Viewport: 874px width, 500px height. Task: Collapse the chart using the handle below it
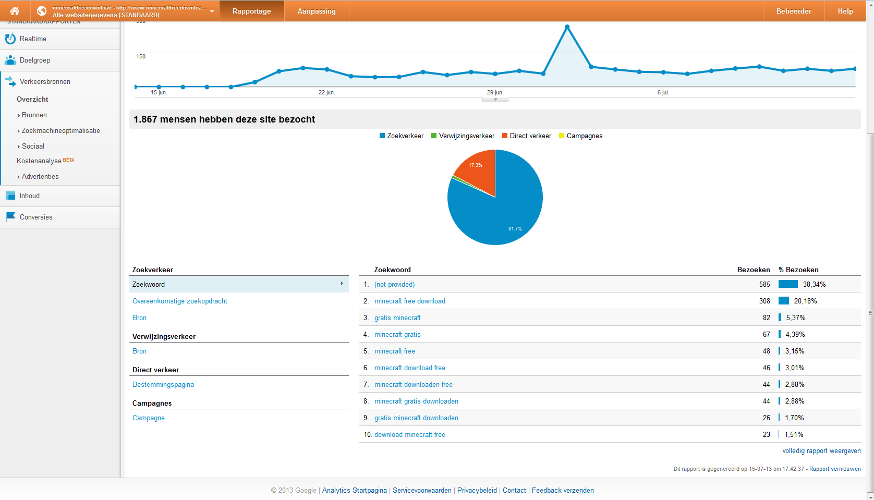point(495,100)
